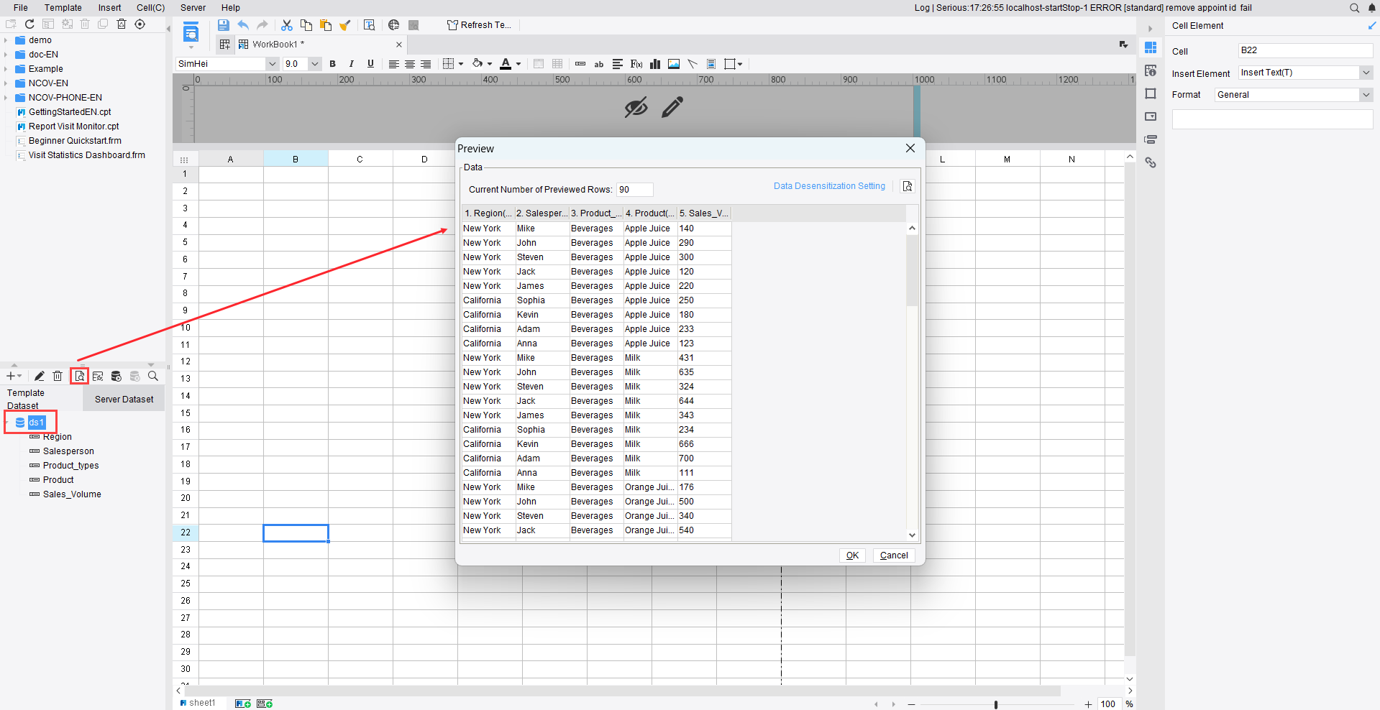Toggle Underline formatting
Viewport: 1380px width, 710px height.
click(x=370, y=64)
